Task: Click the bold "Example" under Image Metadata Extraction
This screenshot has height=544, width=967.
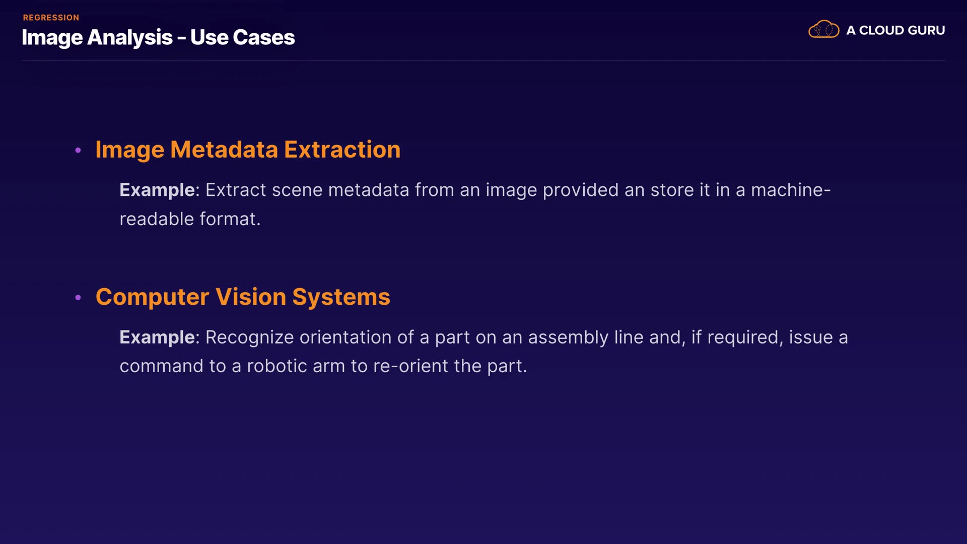Action: (x=157, y=190)
